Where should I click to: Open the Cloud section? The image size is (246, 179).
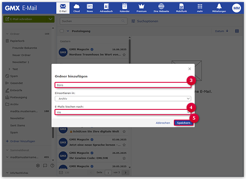coord(77,8)
